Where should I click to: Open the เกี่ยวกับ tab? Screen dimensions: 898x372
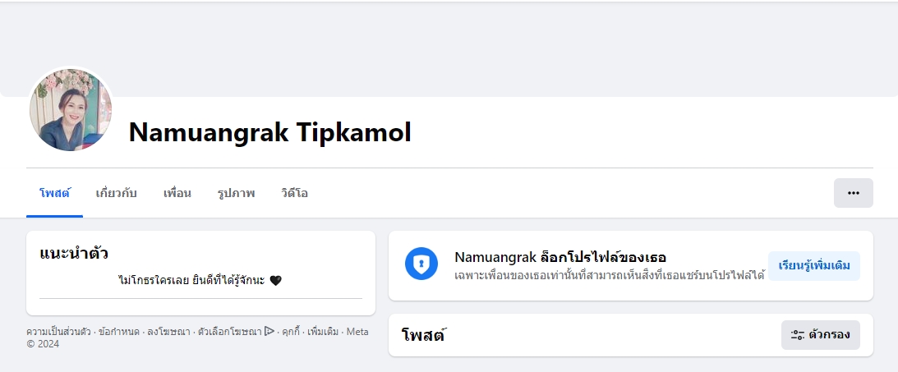116,194
